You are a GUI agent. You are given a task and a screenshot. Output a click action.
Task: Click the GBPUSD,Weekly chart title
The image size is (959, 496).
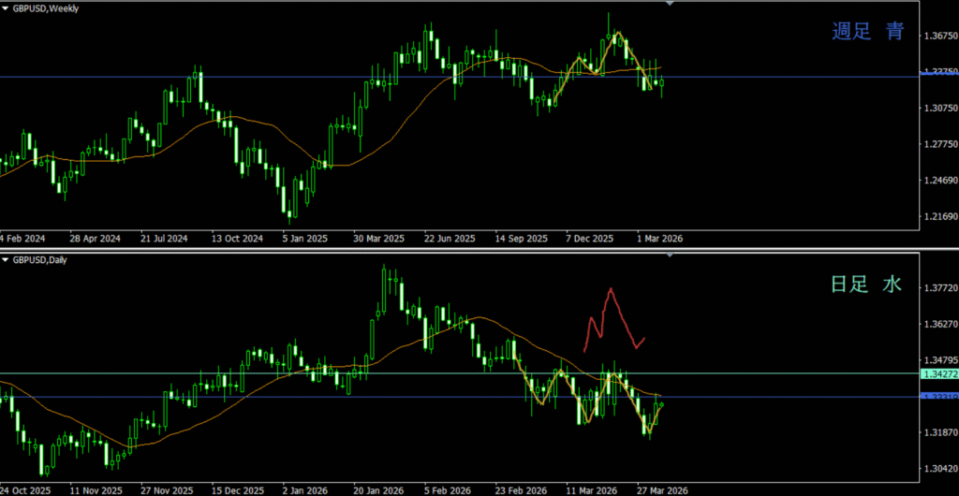(47, 7)
